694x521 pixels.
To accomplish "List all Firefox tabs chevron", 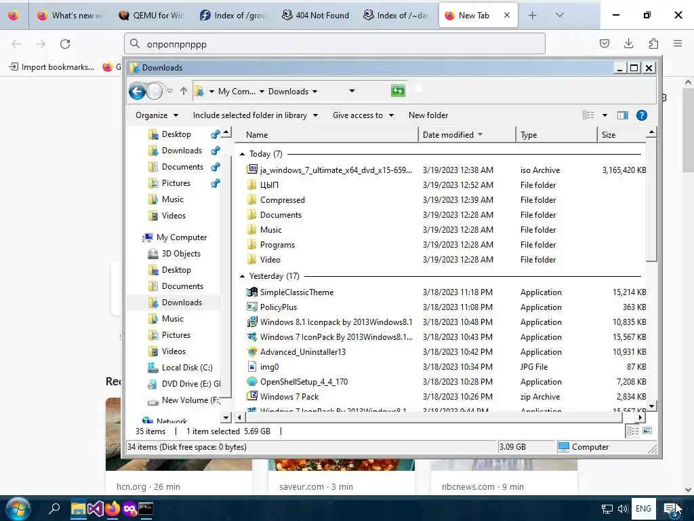I will [559, 15].
